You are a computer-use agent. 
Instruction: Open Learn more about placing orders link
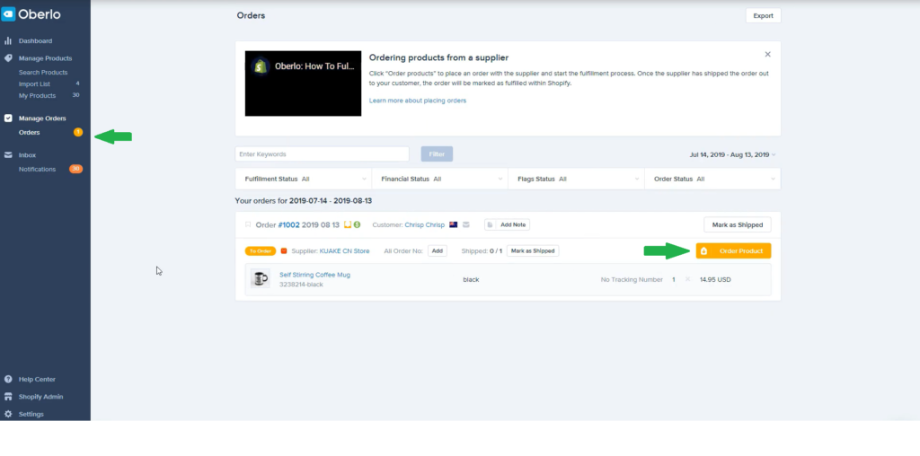[x=417, y=101]
